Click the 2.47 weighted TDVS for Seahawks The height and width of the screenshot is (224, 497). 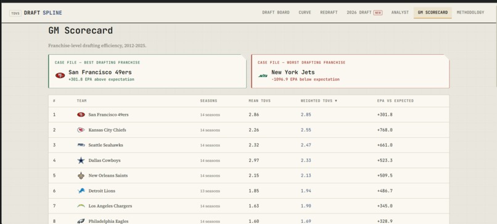(306, 145)
